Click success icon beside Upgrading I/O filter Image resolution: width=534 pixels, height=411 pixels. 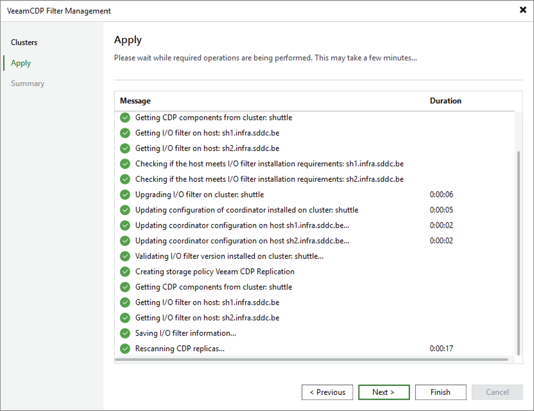125,195
